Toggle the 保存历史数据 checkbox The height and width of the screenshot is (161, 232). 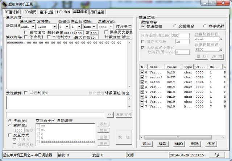coord(106,32)
